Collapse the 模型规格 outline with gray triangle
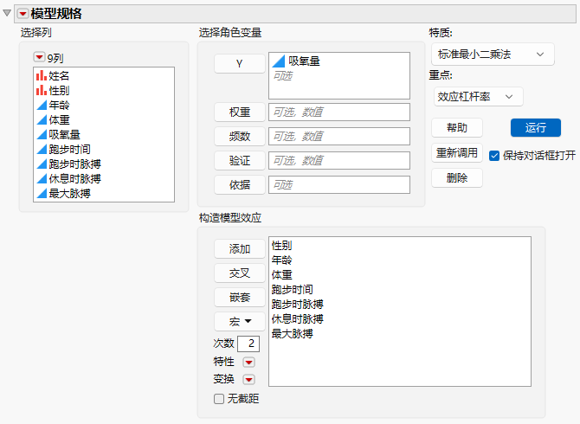580x424 pixels. pos(7,13)
